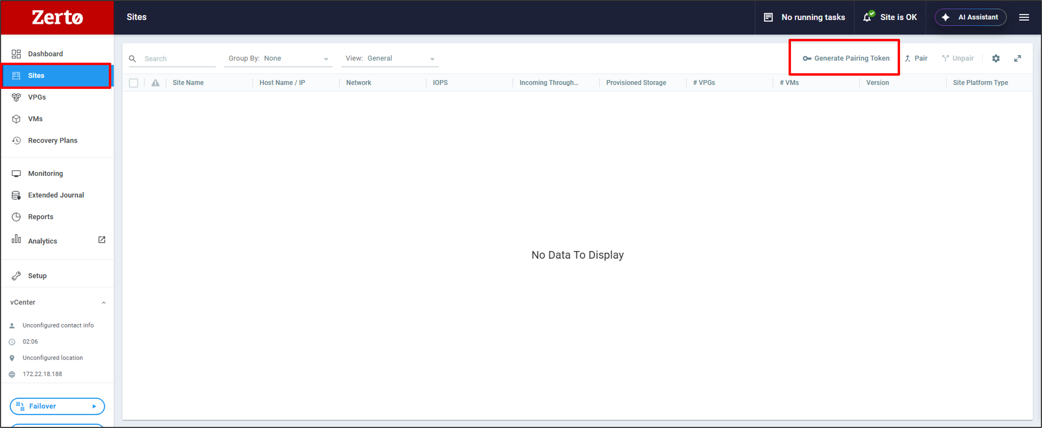Click the Failover button

pos(57,406)
